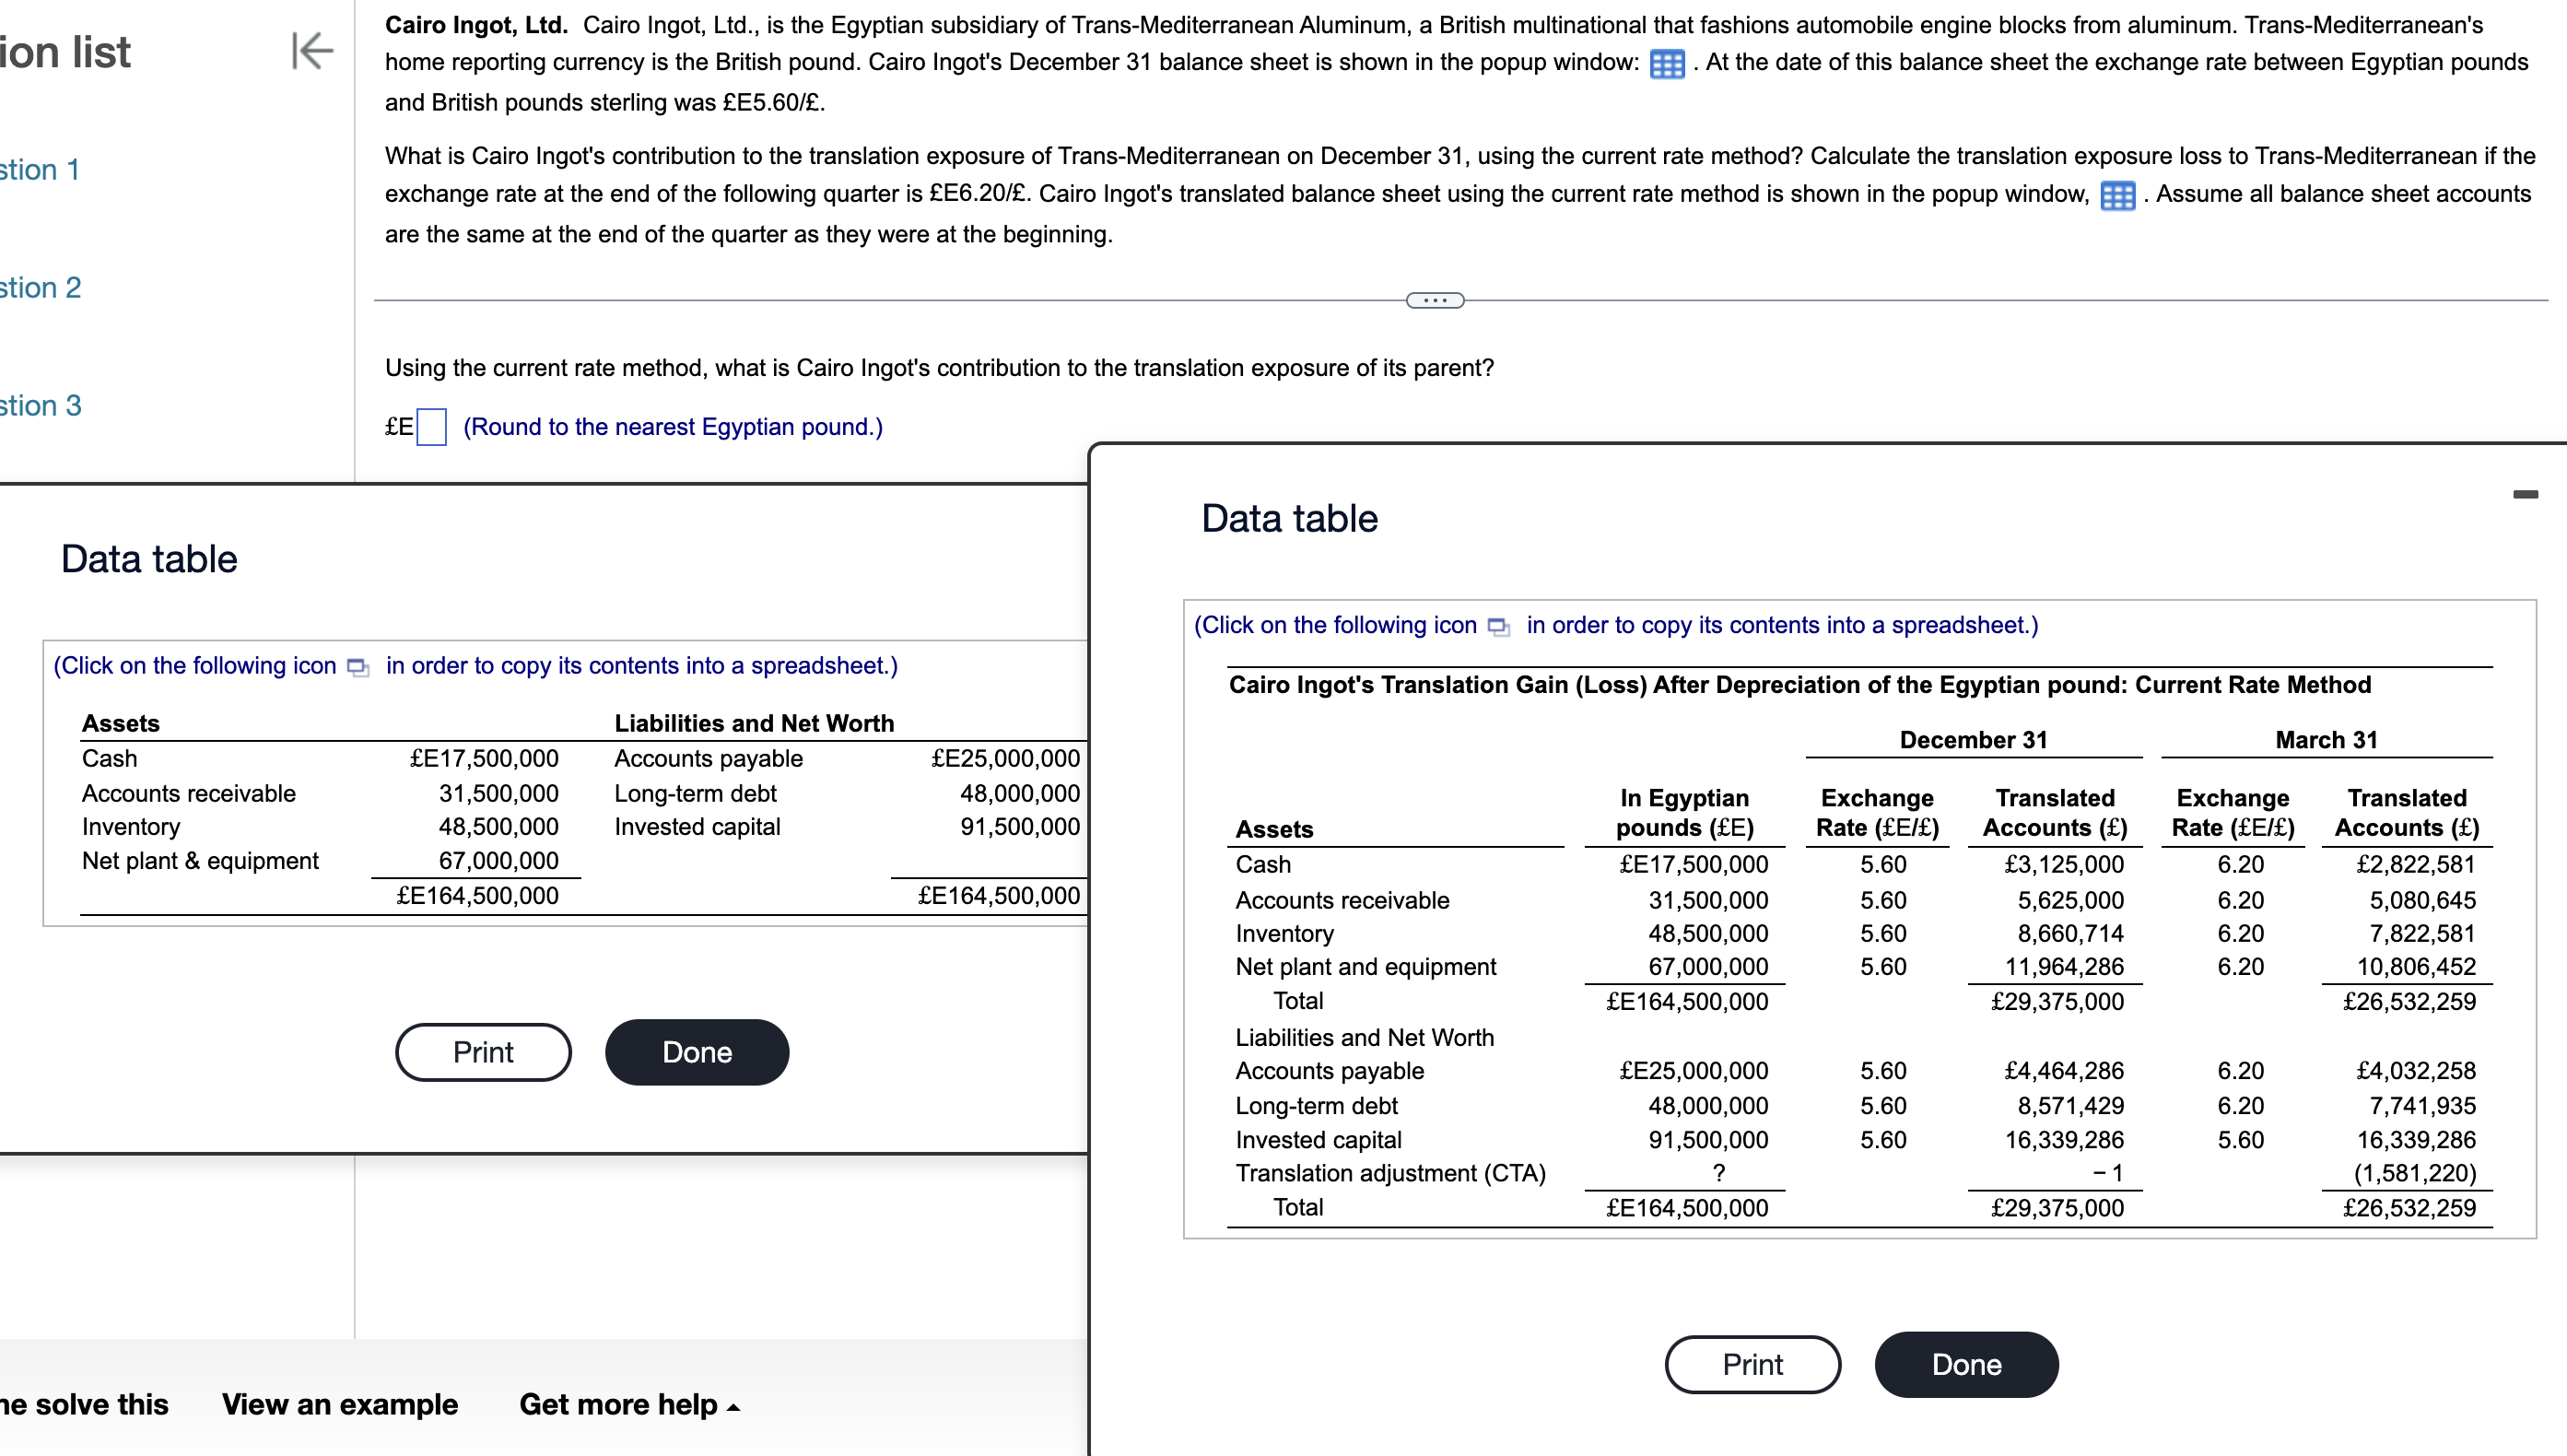Open the translated balance sheet grid icon
Viewport: 2567px width, 1456px height.
(2117, 196)
